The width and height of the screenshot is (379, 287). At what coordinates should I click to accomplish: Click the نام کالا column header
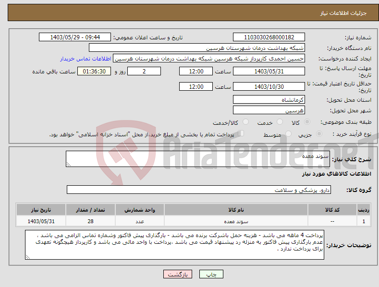point(236,210)
